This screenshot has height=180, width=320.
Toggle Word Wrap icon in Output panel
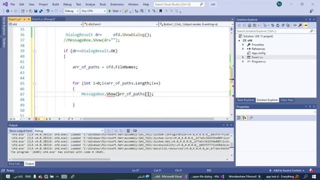[x=134, y=130]
